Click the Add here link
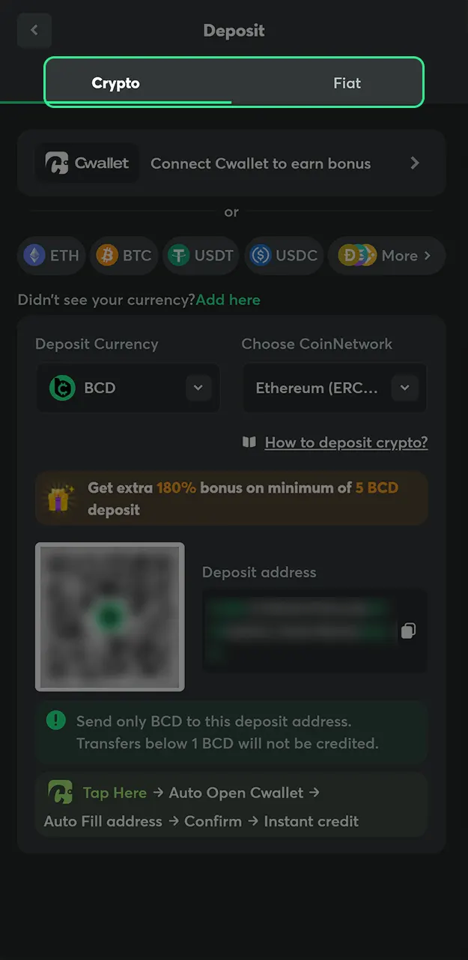This screenshot has width=468, height=960. 228,300
